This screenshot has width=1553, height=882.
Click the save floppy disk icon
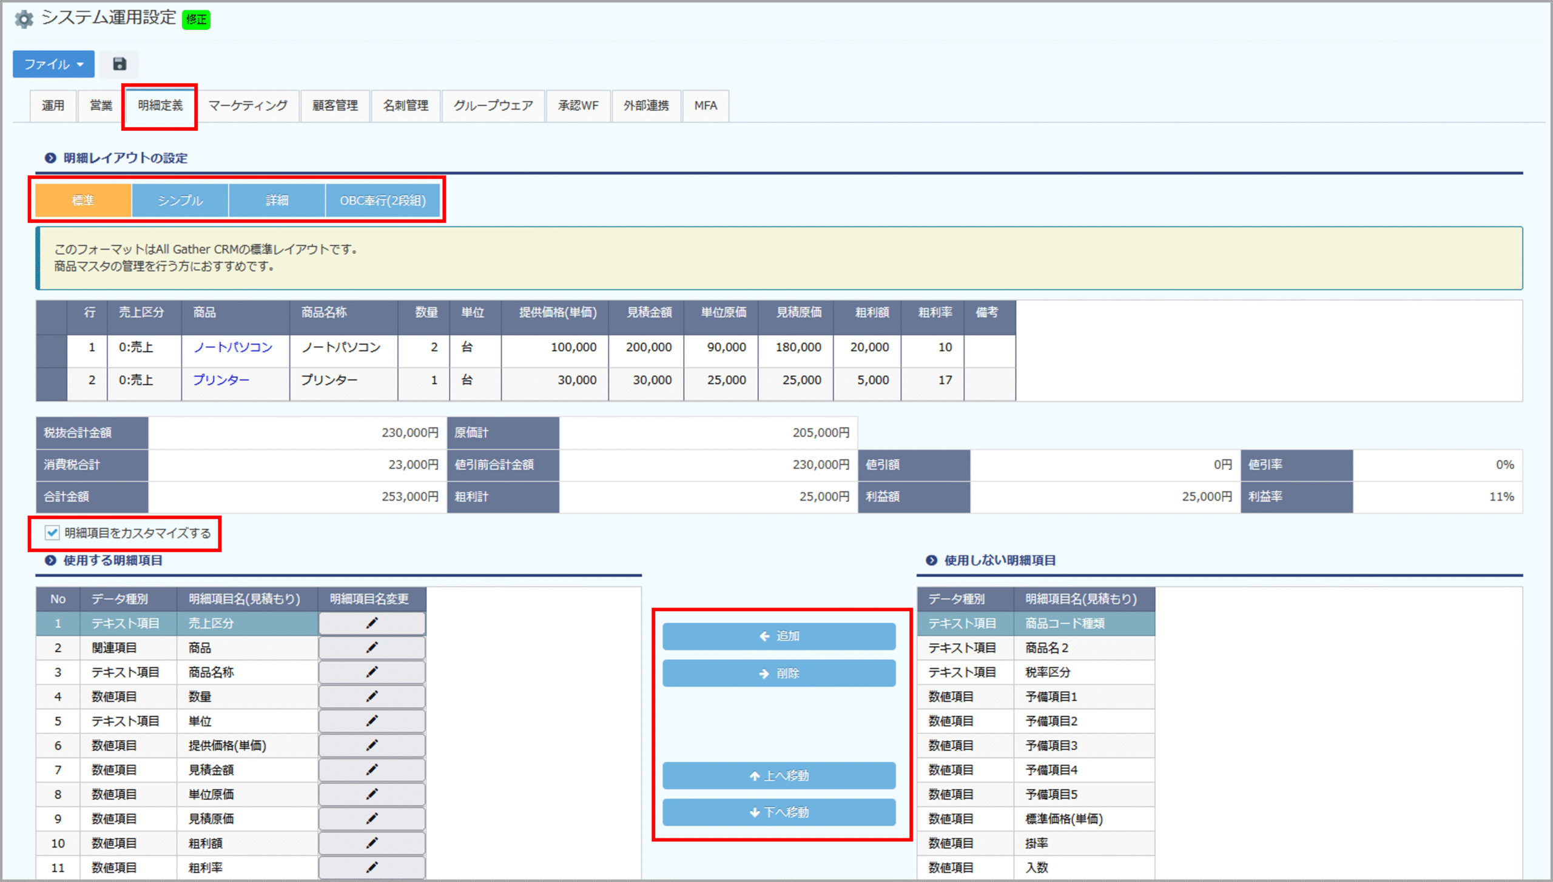click(x=120, y=64)
